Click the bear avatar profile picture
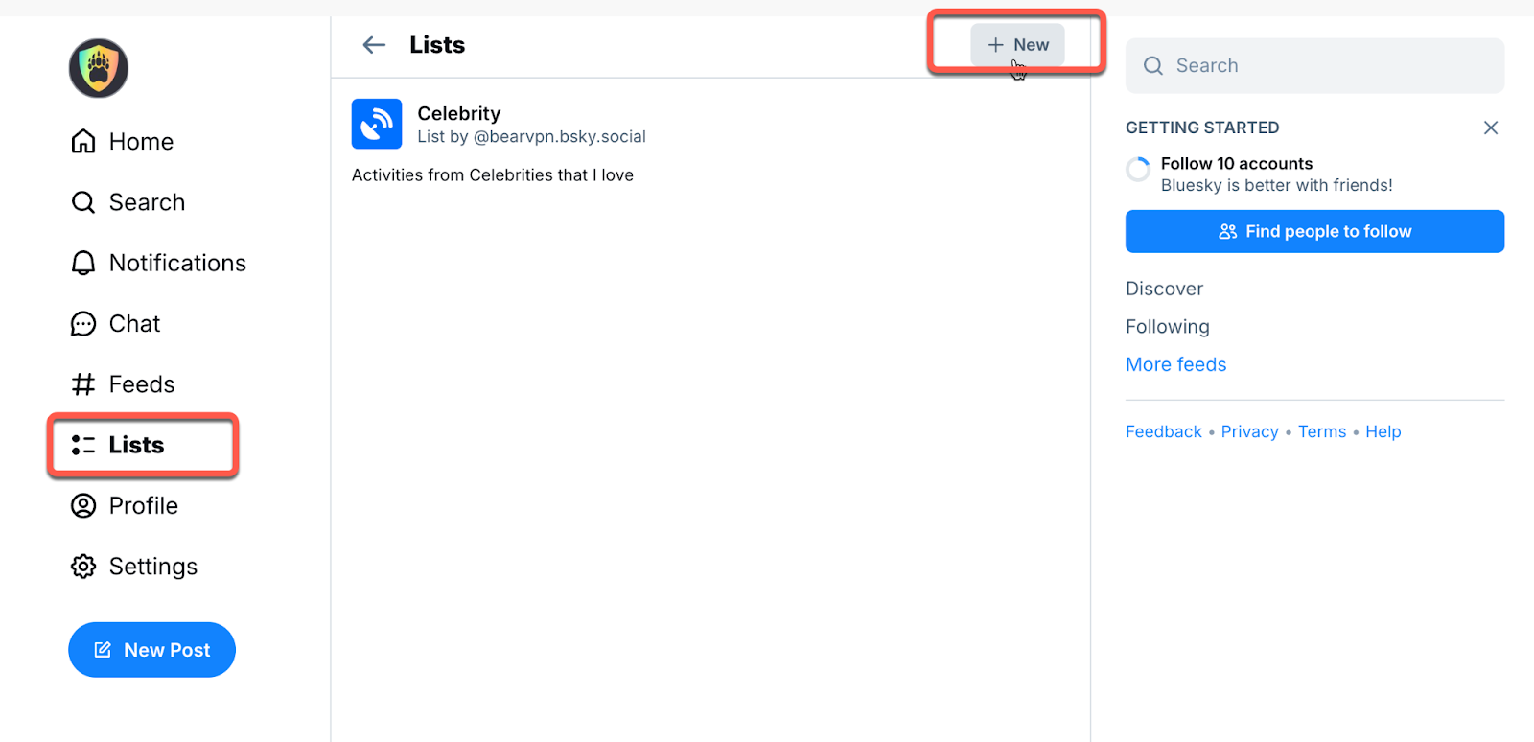The width and height of the screenshot is (1534, 742). coord(98,68)
